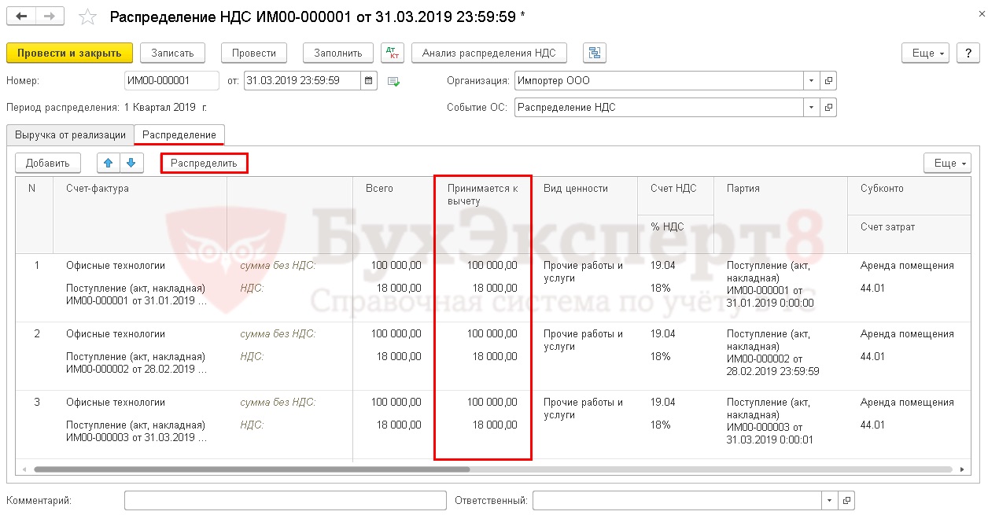Viewport: 988px width, 515px height.
Task: Click the back navigation arrow
Action: tap(21, 17)
